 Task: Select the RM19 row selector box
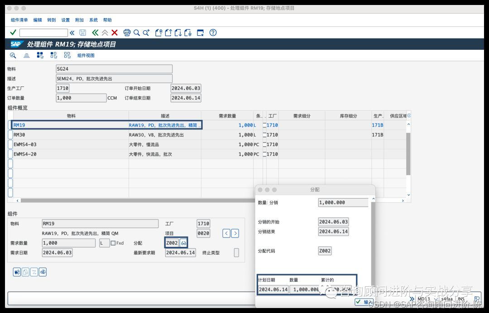[x=10, y=125]
